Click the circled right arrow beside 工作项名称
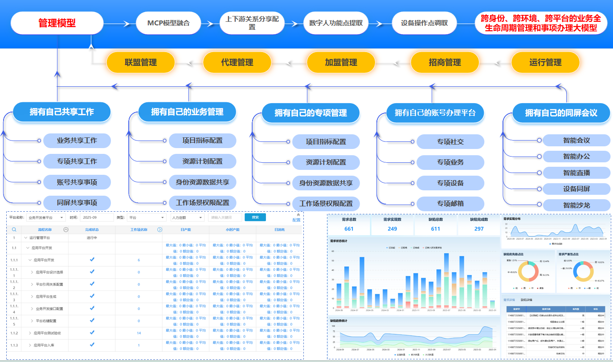 [159, 230]
